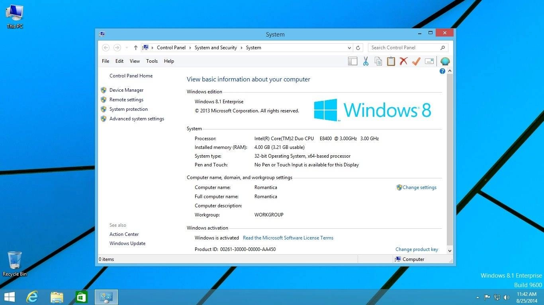The height and width of the screenshot is (305, 544).
Task: Launch Internet Explorer from taskbar
Action: coord(32,297)
